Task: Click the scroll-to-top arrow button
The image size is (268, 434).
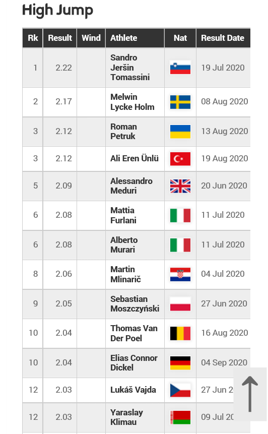Action: click(250, 394)
